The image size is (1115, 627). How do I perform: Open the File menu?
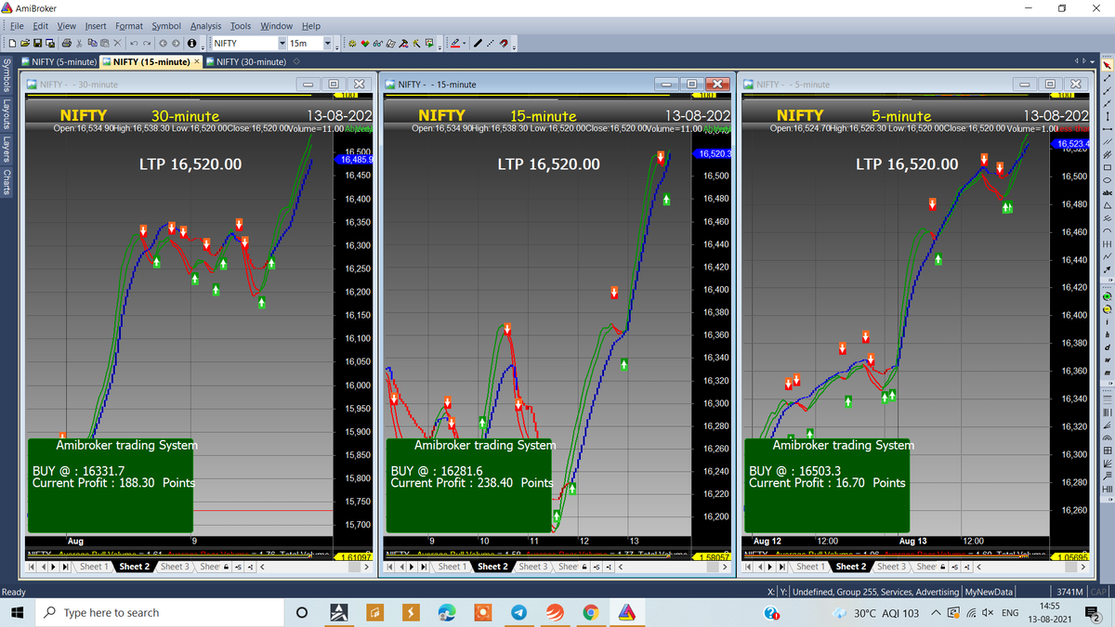[x=16, y=26]
